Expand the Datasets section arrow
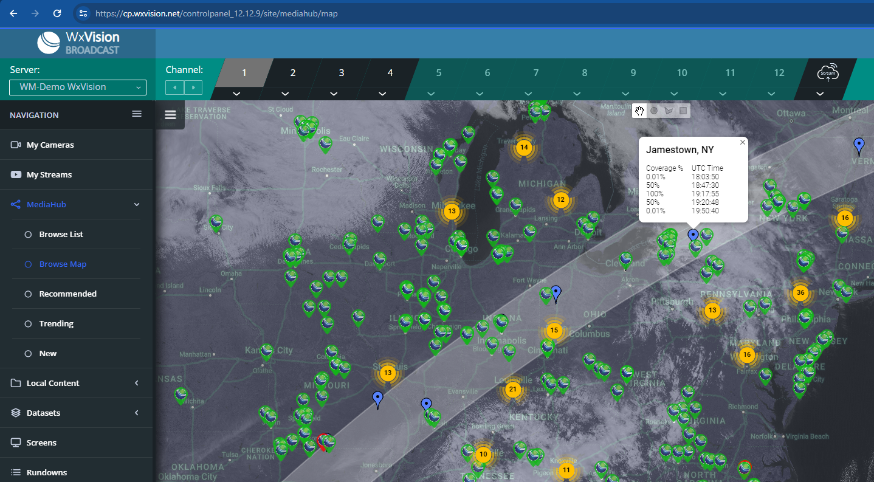The height and width of the screenshot is (482, 874). (137, 413)
